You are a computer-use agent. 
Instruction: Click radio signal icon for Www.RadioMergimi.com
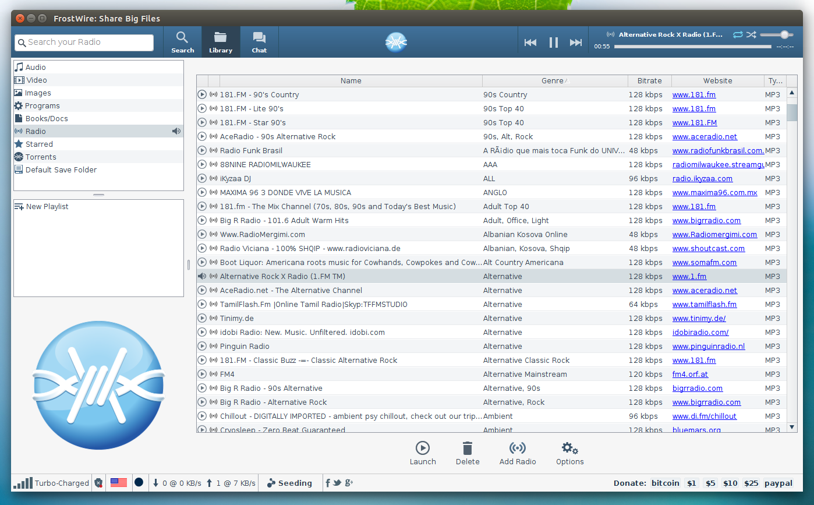point(214,235)
